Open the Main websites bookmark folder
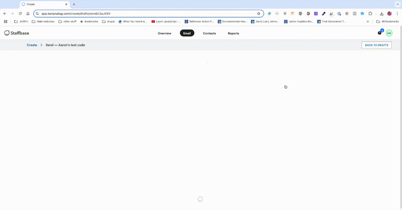Image resolution: width=402 pixels, height=210 pixels. [43, 21]
